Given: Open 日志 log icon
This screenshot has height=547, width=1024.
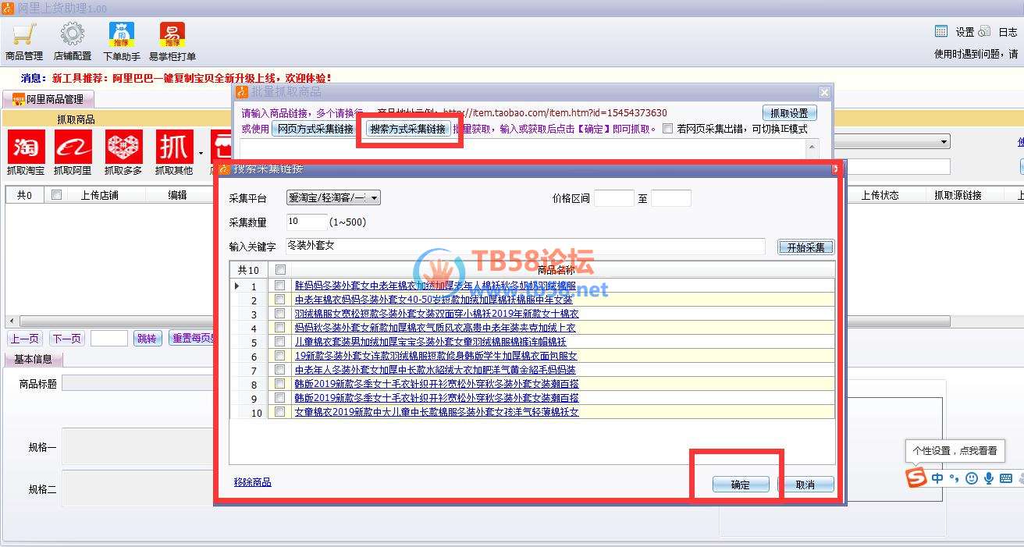Looking at the screenshot, I should (985, 31).
